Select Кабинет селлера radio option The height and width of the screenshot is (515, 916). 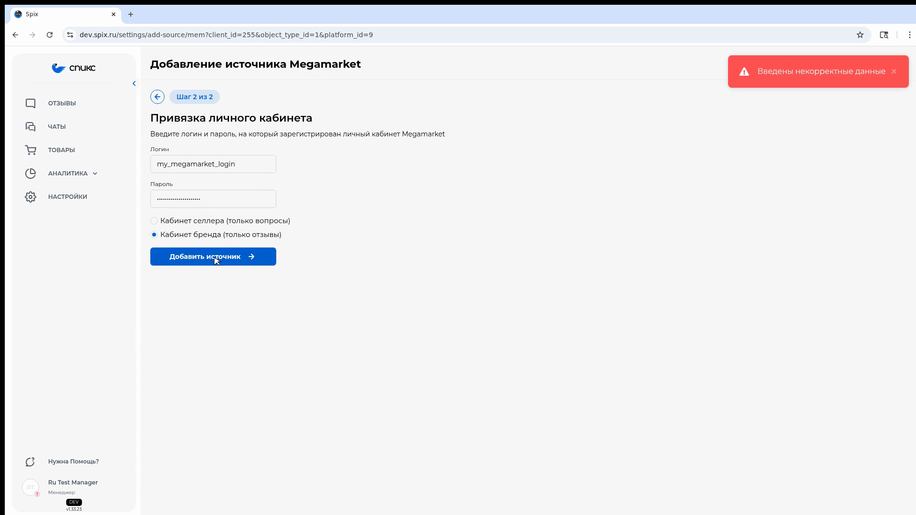click(154, 221)
